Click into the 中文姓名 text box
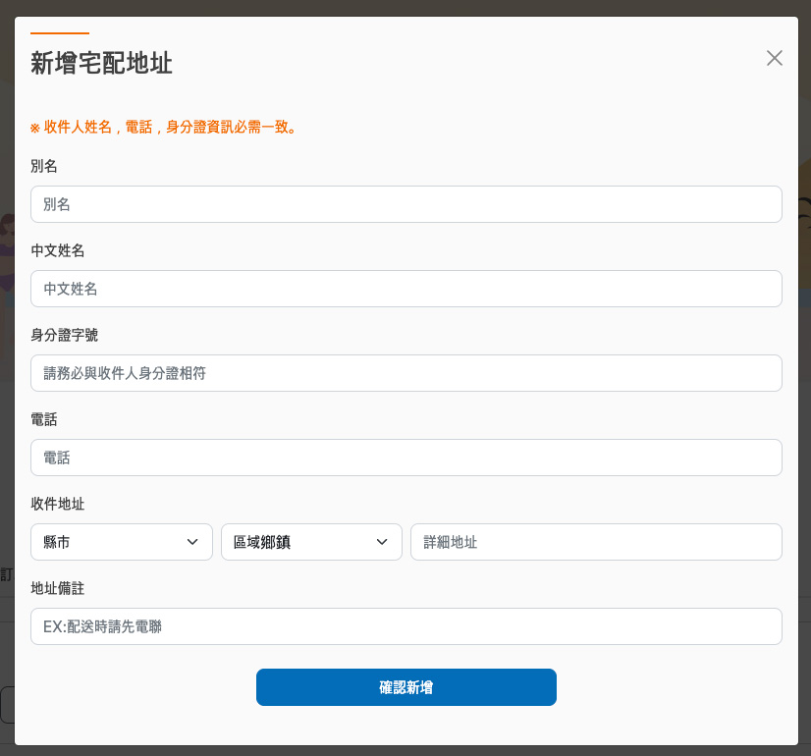Image resolution: width=811 pixels, height=756 pixels. click(405, 289)
